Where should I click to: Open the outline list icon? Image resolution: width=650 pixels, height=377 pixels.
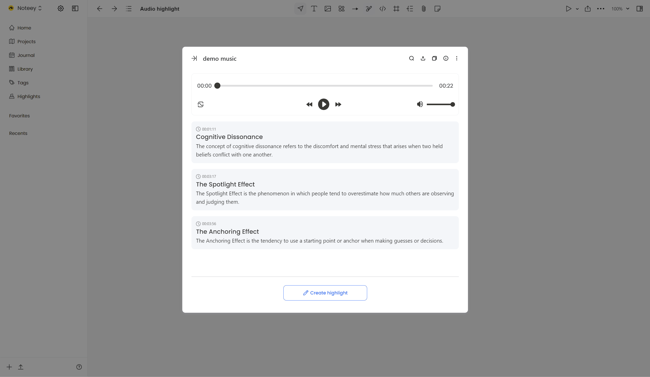tap(129, 9)
